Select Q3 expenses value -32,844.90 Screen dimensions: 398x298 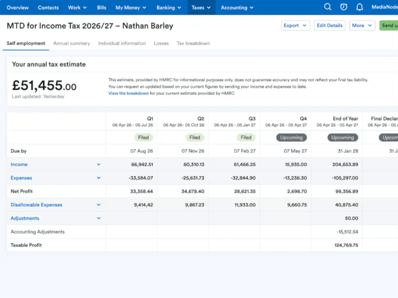(243, 178)
